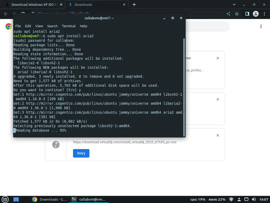Click Downloads search bar in Chrome
270x203 pixels.
tap(208, 26)
